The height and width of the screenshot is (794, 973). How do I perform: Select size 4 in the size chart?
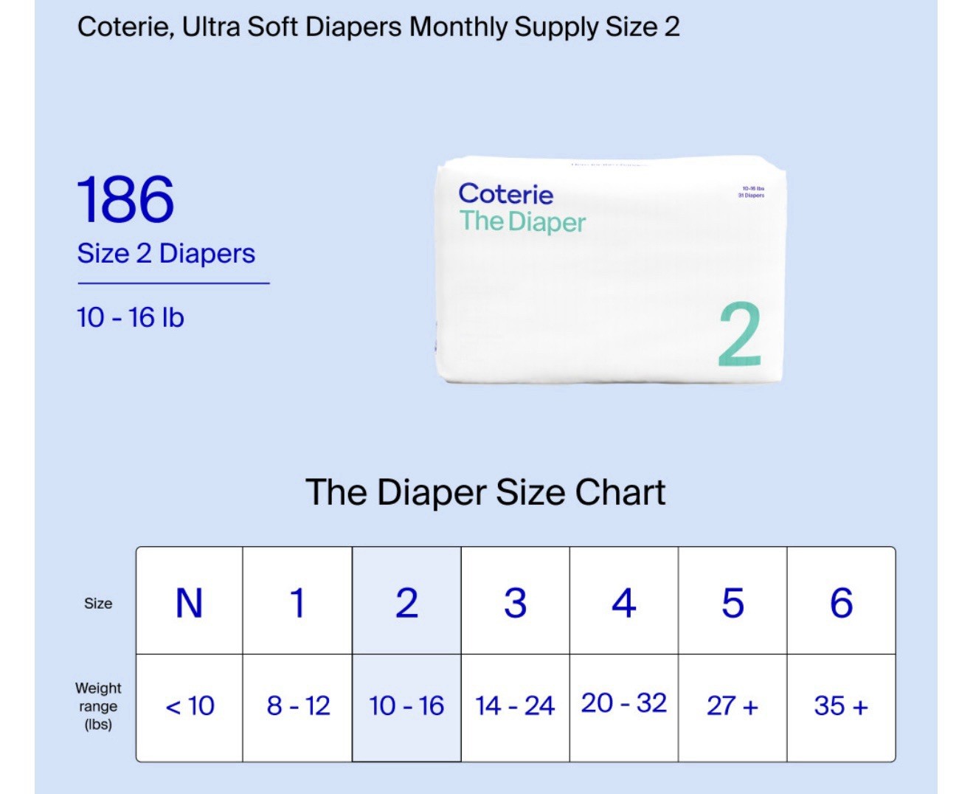623,602
